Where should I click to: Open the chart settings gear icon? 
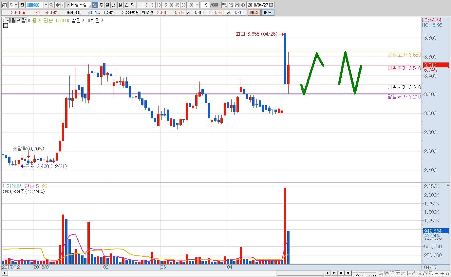(x=243, y=5)
